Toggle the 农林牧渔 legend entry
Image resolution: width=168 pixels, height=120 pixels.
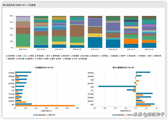pos(10,56)
